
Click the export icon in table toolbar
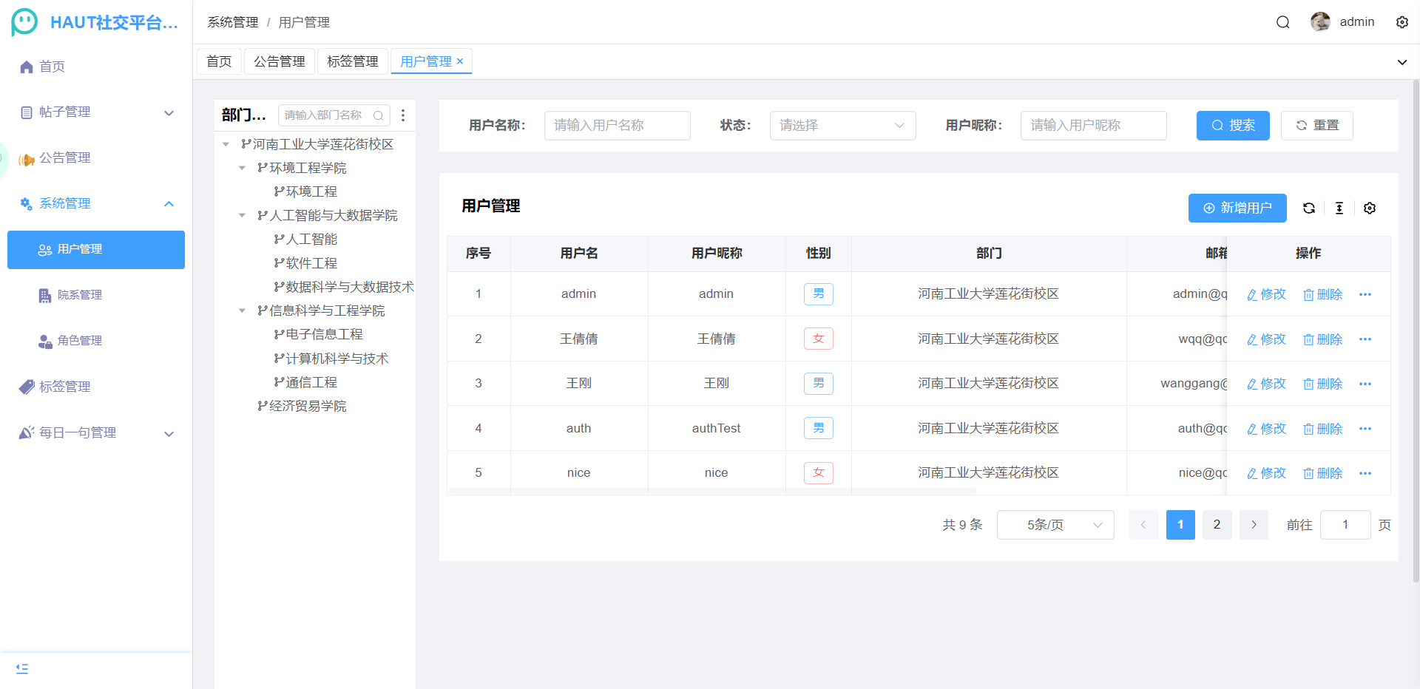pyautogui.click(x=1339, y=208)
